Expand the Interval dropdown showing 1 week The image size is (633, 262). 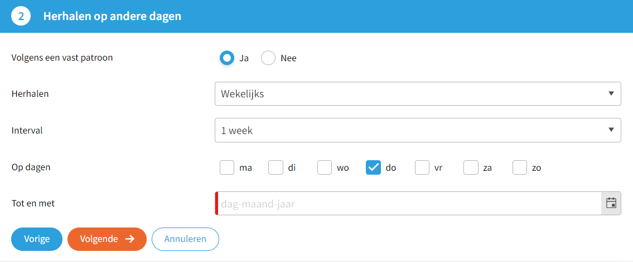click(413, 131)
